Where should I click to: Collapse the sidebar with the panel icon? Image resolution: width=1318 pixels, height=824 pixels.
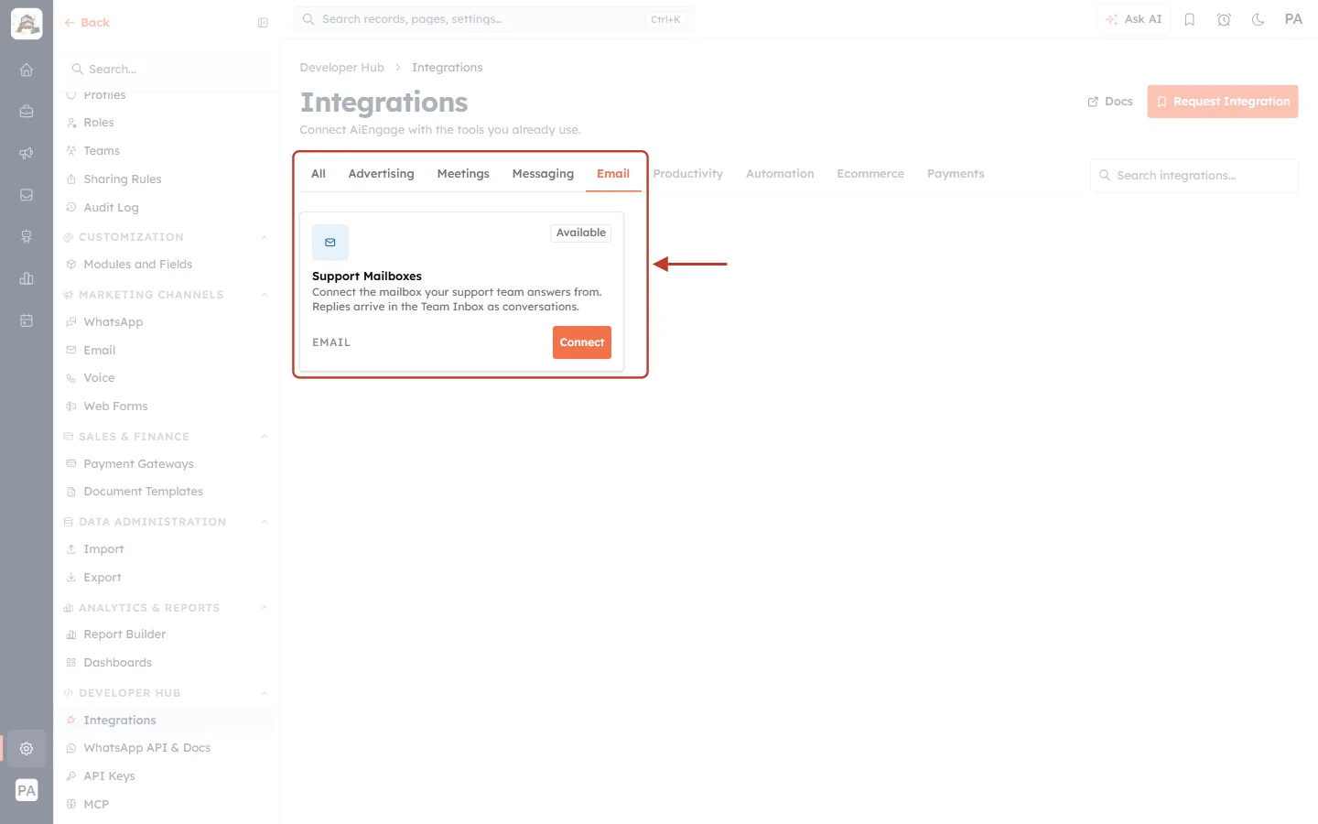(x=263, y=23)
